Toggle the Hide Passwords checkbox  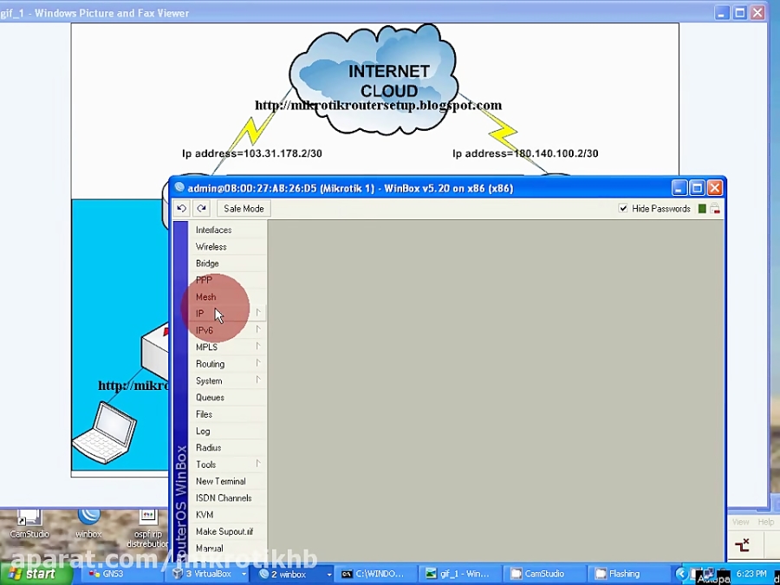623,209
